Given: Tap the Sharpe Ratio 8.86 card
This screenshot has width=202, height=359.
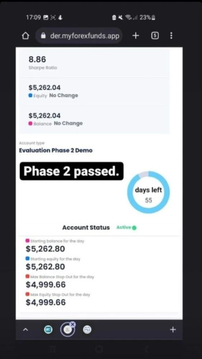Looking at the screenshot, I should 94,63.
